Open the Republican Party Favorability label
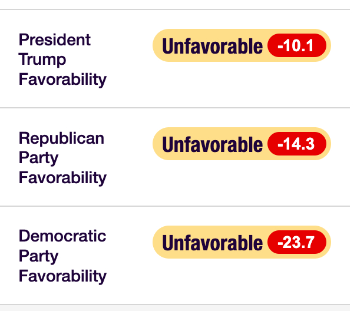The height and width of the screenshot is (311, 357). pyautogui.click(x=62, y=158)
